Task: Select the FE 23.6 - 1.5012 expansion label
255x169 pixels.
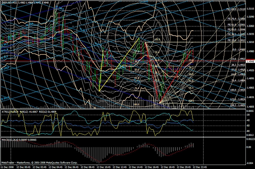Action: (x=237, y=40)
